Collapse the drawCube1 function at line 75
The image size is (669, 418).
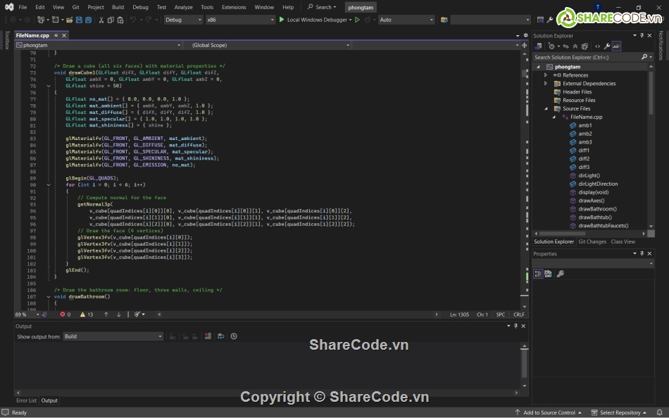[x=49, y=86]
